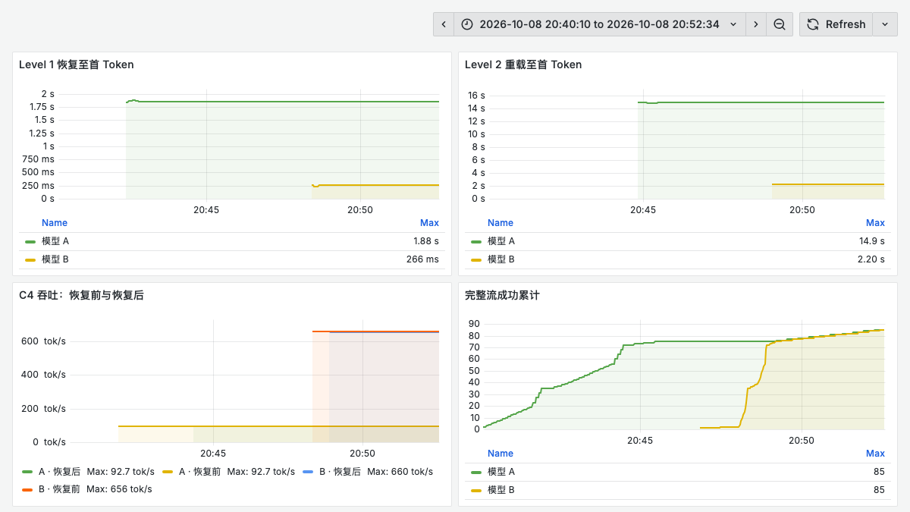Toggle 模型 B series in Level 2 legend
The image size is (910, 512).
point(501,259)
